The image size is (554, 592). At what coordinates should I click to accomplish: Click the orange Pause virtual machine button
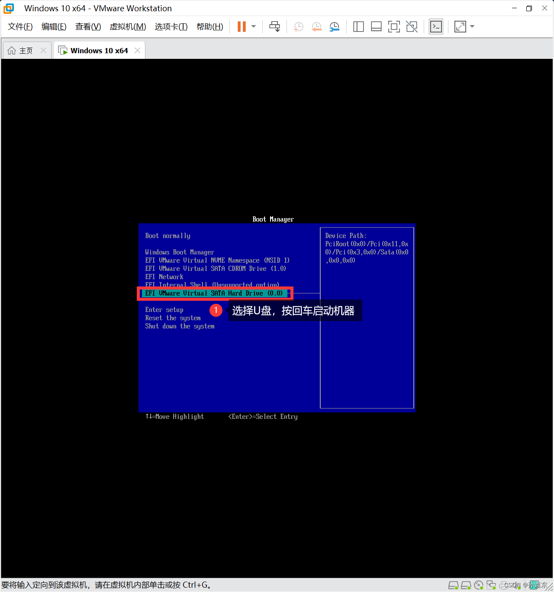tap(242, 27)
